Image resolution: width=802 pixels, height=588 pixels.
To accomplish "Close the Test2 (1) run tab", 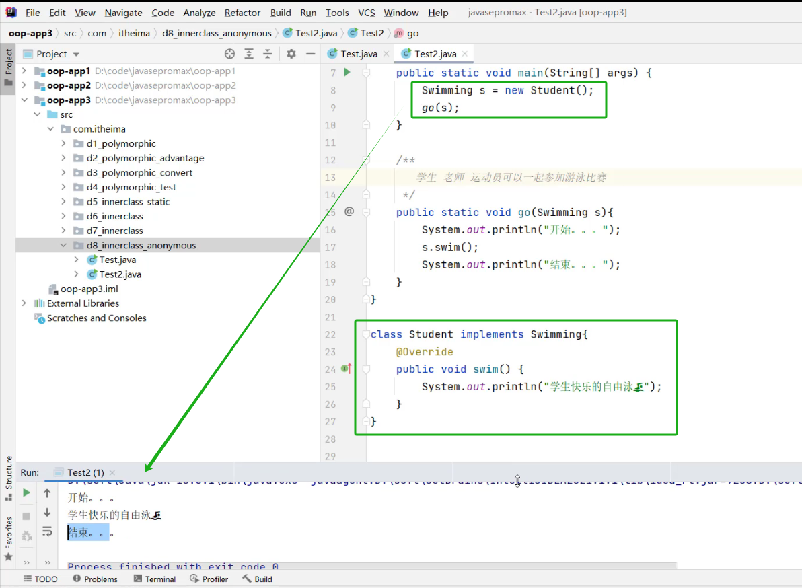I will click(x=112, y=472).
